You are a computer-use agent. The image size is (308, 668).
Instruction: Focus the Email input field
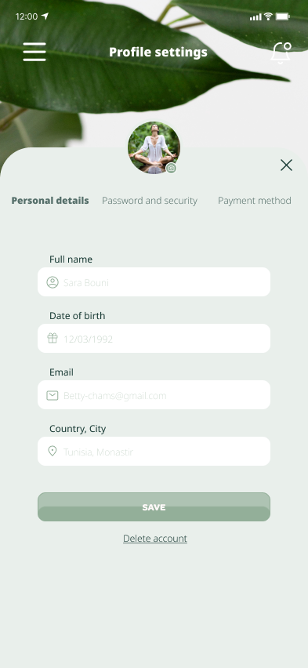pyautogui.click(x=154, y=395)
